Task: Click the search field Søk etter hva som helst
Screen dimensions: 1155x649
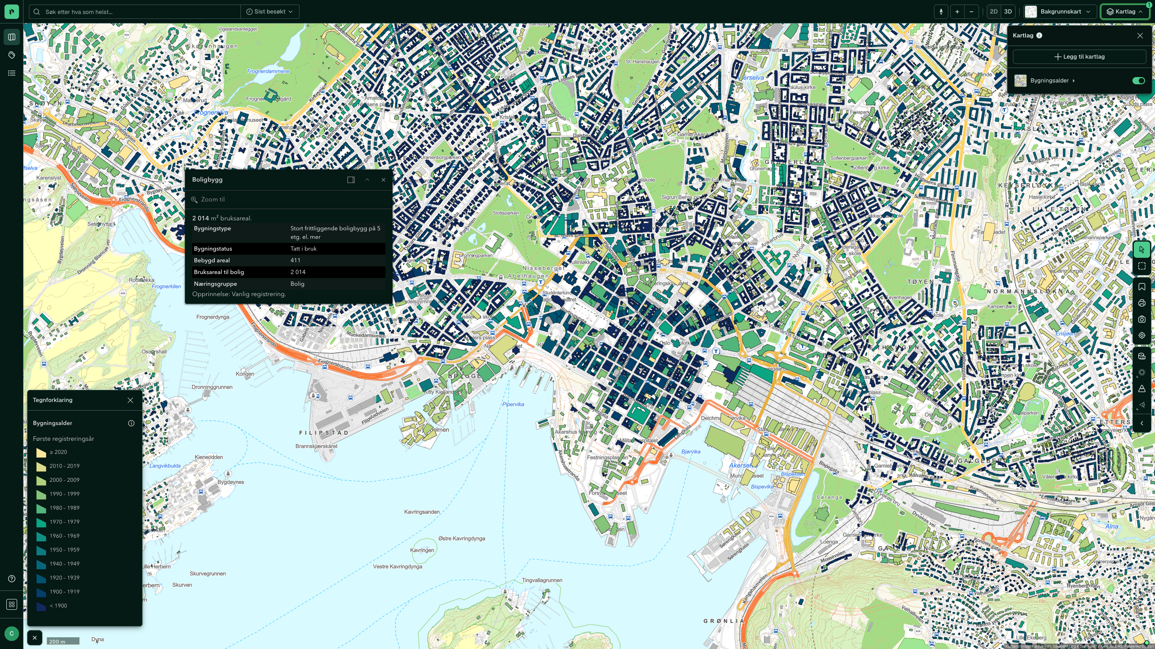Action: click(x=135, y=12)
